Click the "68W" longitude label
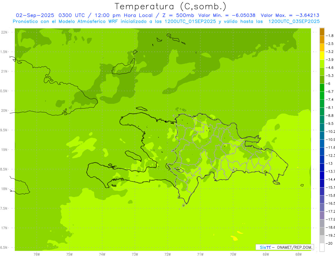 click(x=298, y=254)
